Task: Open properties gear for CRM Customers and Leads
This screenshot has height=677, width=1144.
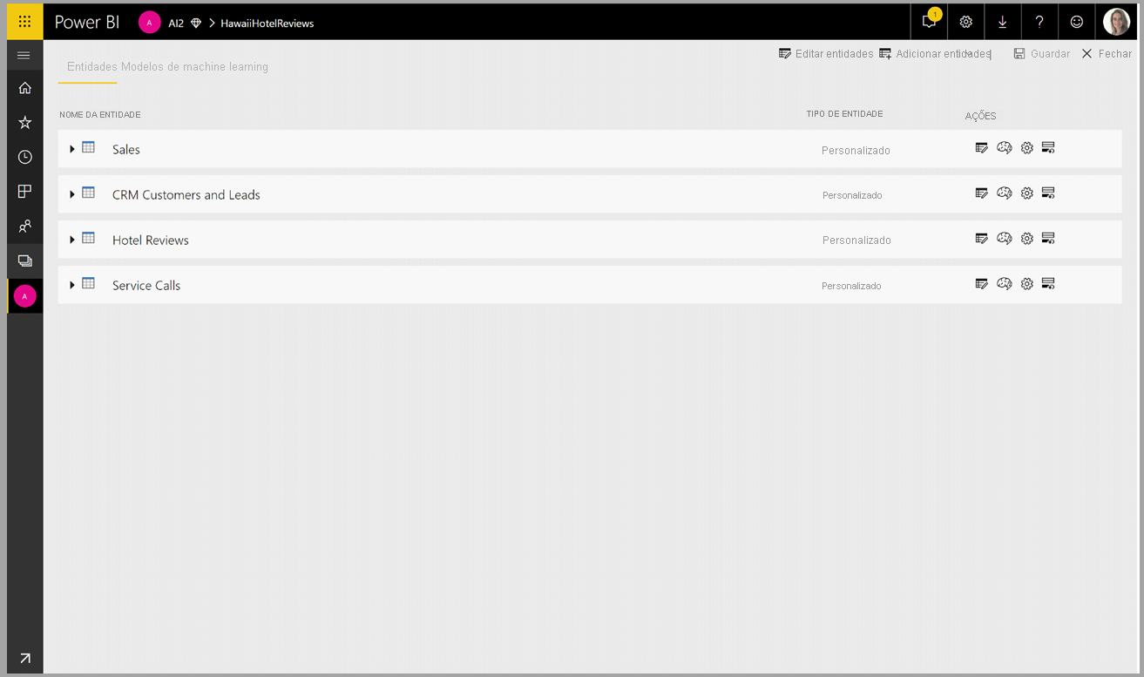Action: [x=1027, y=193]
